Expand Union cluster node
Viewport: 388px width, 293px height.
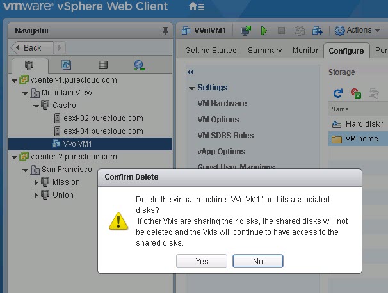(x=36, y=195)
